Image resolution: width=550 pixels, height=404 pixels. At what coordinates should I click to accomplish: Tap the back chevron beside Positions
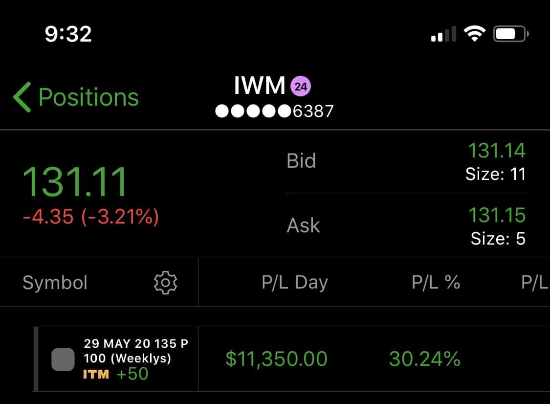pos(22,97)
